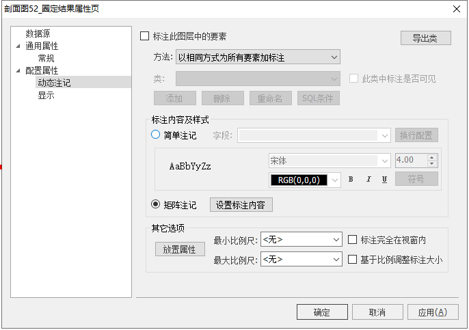This screenshot has height=330, width=469.
Task: Open the 最大比例尺 dropdown
Action: (301, 260)
